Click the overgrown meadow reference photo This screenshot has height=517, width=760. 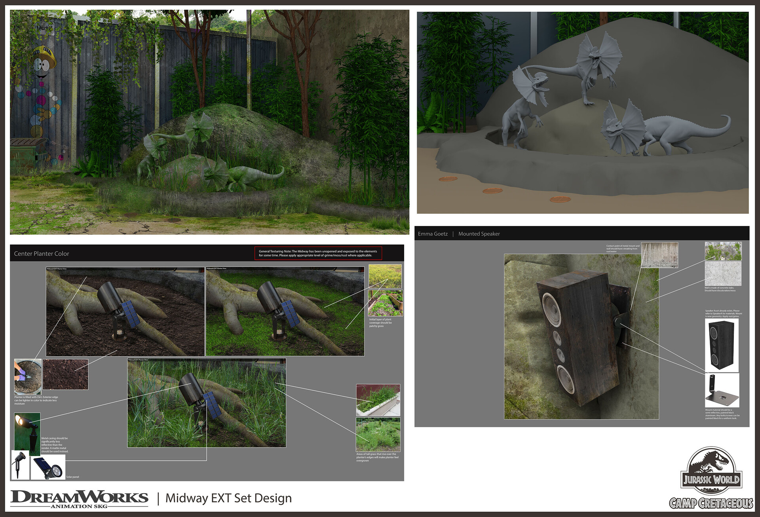point(378,434)
